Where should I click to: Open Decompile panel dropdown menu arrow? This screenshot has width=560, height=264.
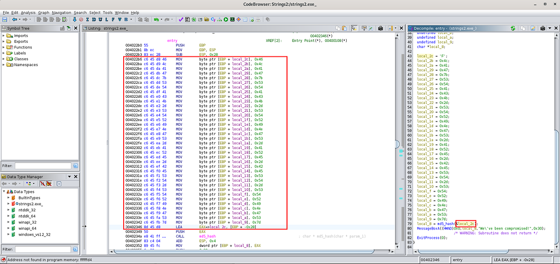[x=550, y=28]
